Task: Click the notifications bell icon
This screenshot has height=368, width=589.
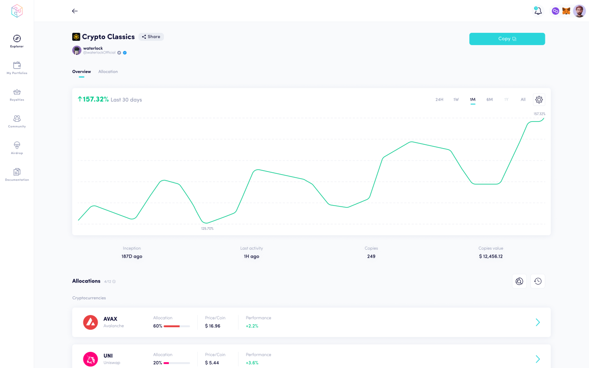Action: (x=538, y=11)
